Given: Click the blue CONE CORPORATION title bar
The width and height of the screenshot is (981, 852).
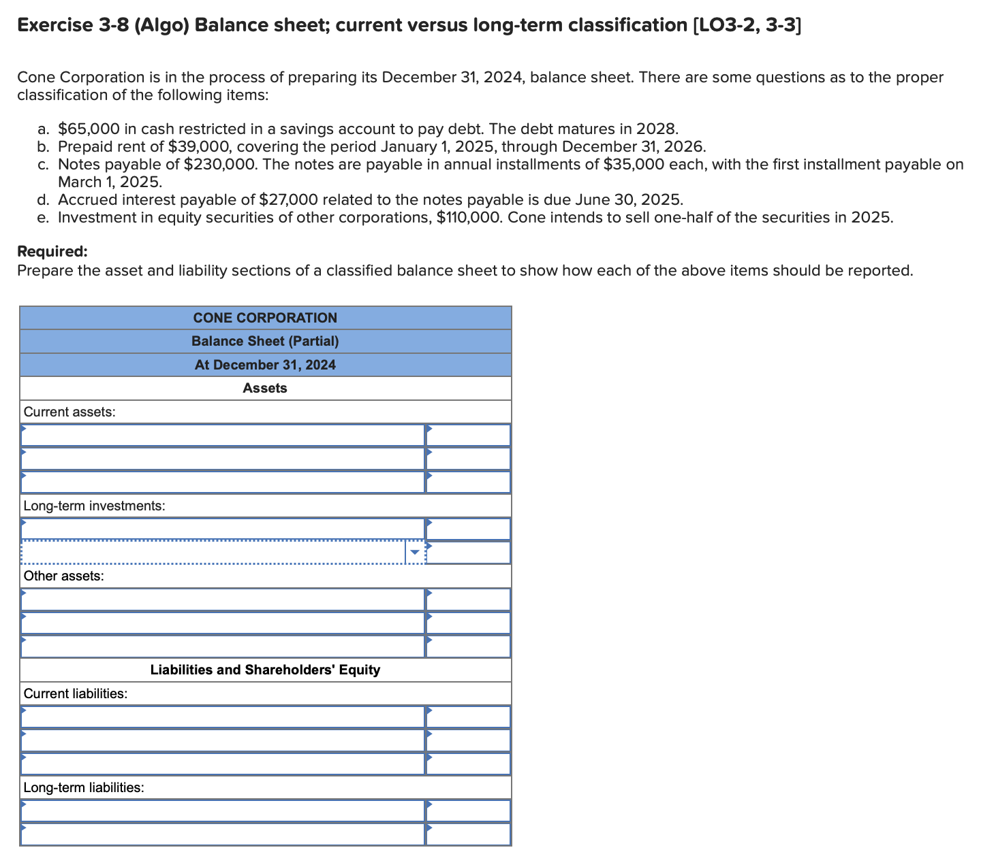Looking at the screenshot, I should [265, 317].
